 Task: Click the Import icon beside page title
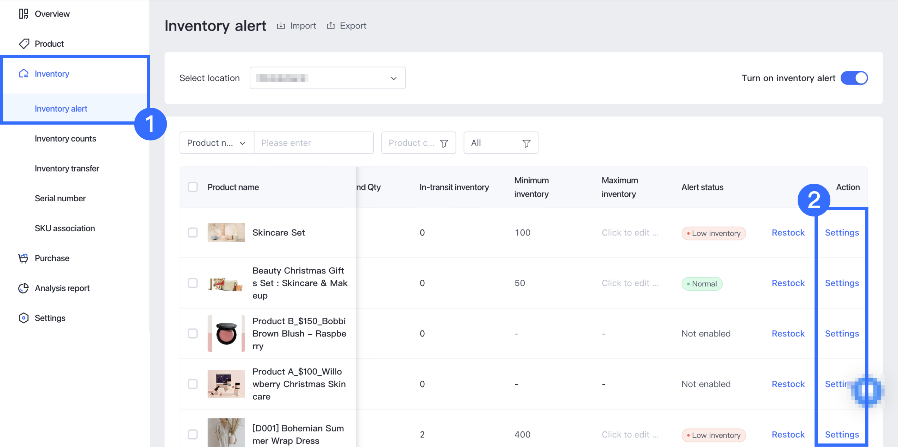(281, 26)
